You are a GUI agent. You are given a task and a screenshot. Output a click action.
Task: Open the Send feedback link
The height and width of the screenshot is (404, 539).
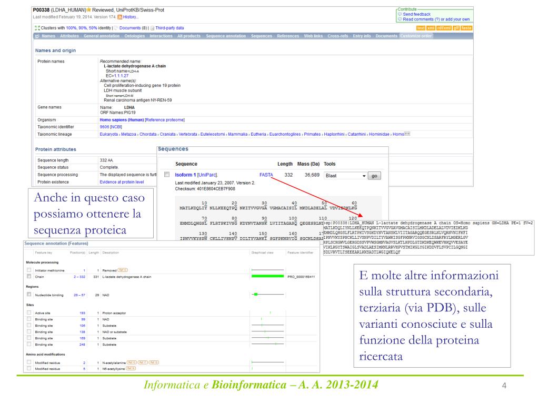[417, 14]
